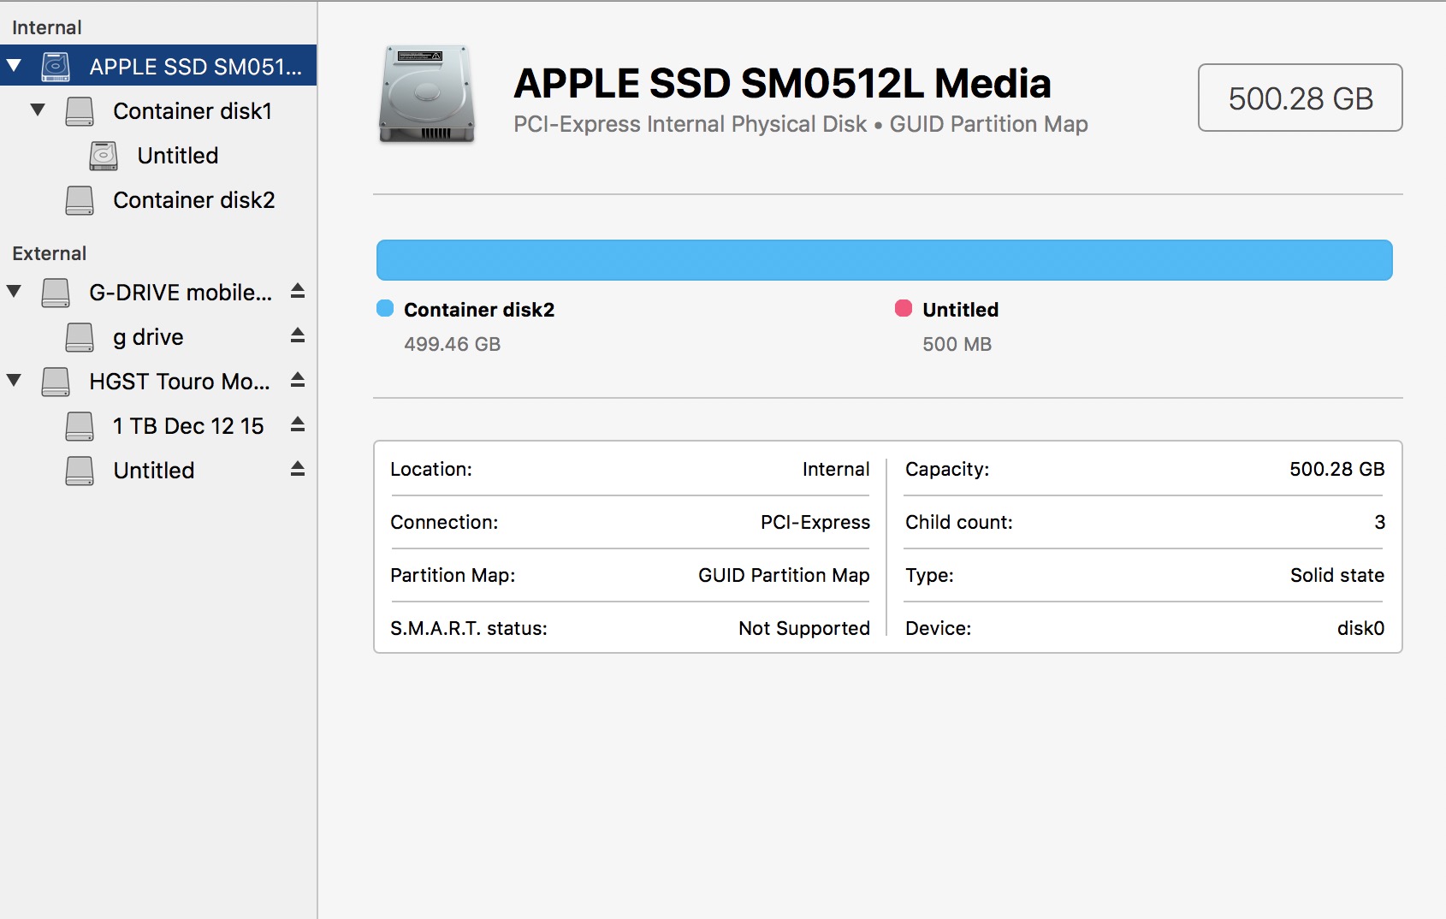The height and width of the screenshot is (919, 1446).
Task: Select 1 TB Dec 12 15 volume
Action: tap(158, 426)
